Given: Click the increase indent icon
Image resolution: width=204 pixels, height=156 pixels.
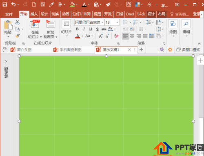Looking at the screenshot, I should pyautogui.click(x=132, y=29).
